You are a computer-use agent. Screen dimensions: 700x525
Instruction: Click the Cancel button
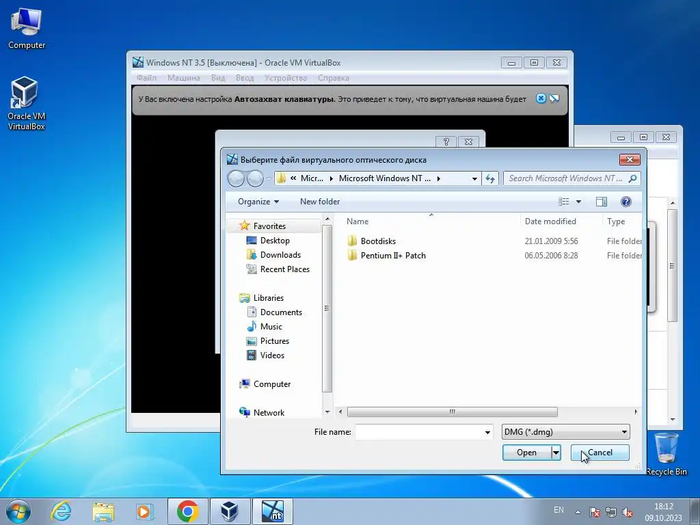point(600,453)
